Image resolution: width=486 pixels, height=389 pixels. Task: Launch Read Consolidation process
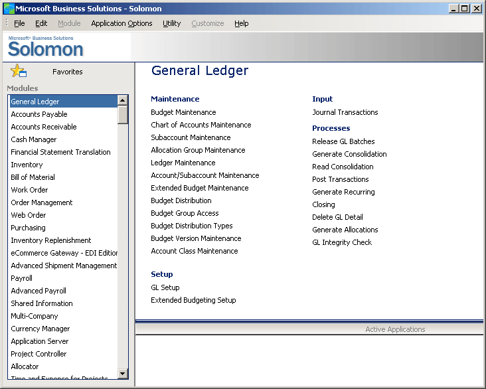tap(343, 167)
